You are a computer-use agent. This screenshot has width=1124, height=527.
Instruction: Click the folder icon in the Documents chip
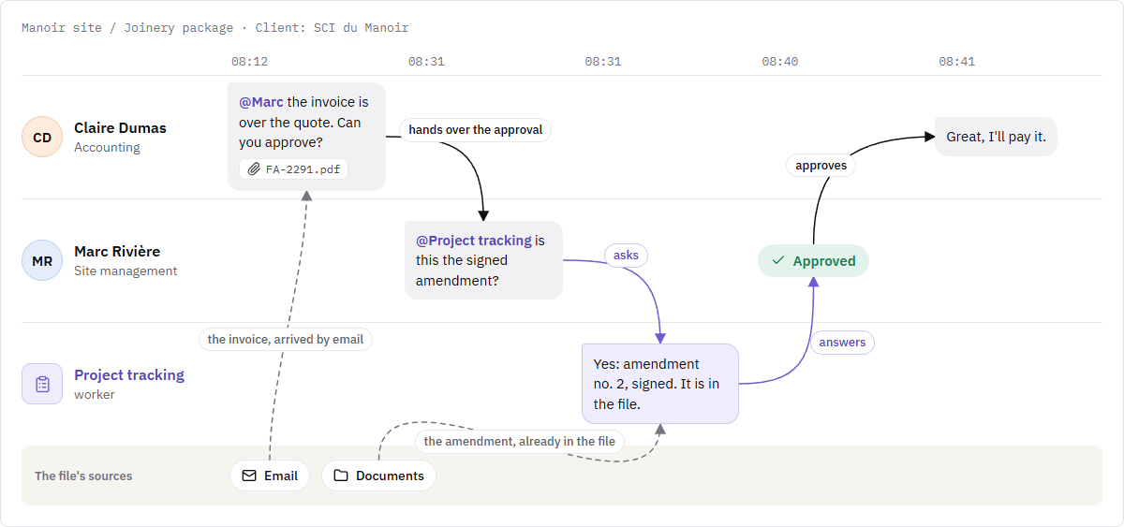(x=341, y=476)
